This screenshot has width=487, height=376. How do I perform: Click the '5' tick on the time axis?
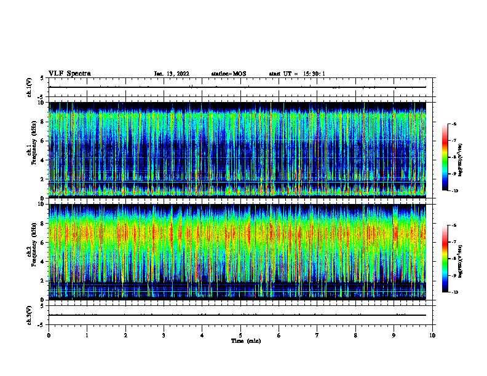coord(240,335)
